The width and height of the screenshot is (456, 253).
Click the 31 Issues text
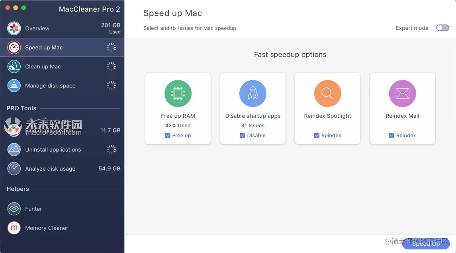253,125
